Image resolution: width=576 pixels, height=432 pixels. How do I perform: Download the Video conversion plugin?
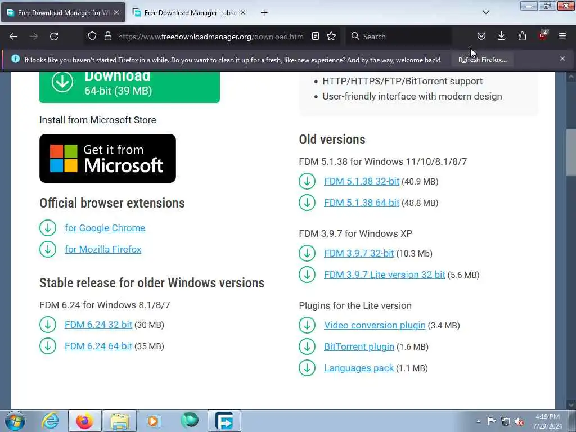(375, 325)
